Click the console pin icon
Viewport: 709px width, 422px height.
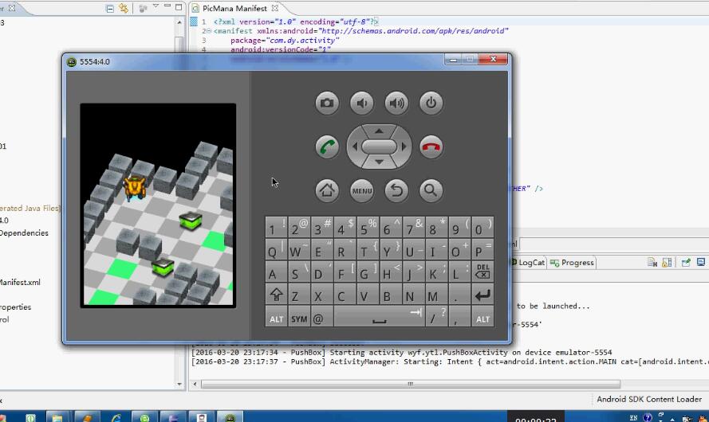point(686,262)
